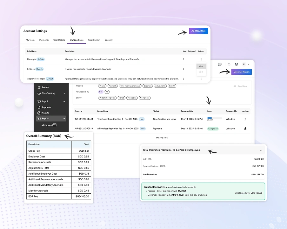Viewport: 287px width, 229px height.
Task: Click the Time Logs Report download icon
Action: [245, 119]
